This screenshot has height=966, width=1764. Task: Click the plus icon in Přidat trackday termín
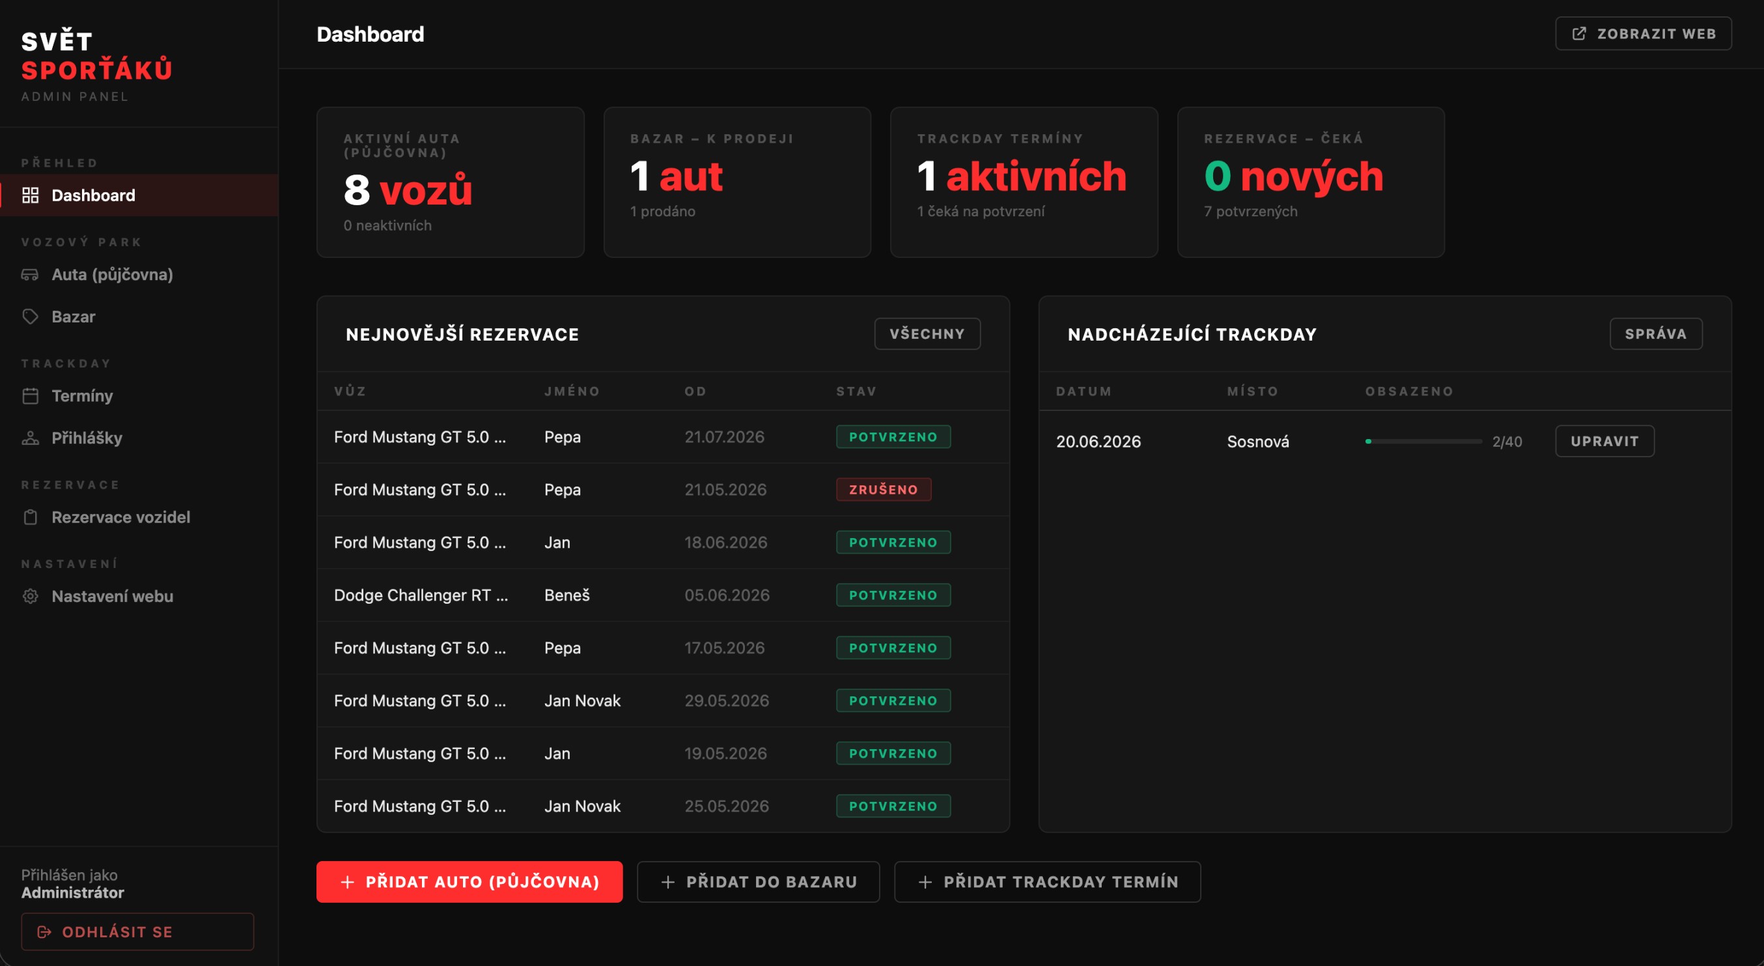click(x=925, y=882)
